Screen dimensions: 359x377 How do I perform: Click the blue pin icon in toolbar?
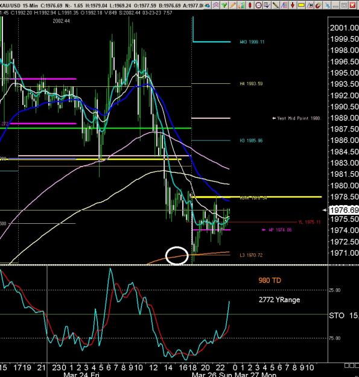tap(327, 5)
